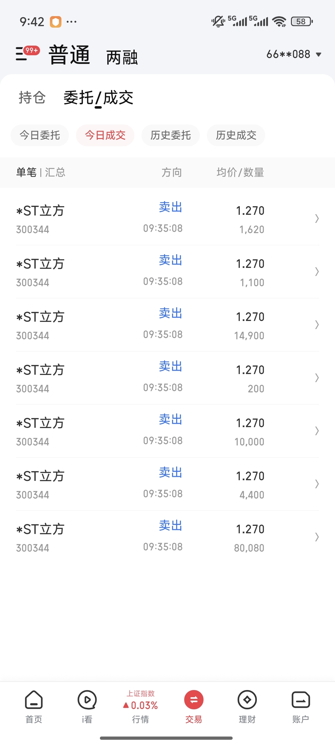Tap the home gesture bar at bottom
Viewport: 335px width, 745px height.
[166, 738]
